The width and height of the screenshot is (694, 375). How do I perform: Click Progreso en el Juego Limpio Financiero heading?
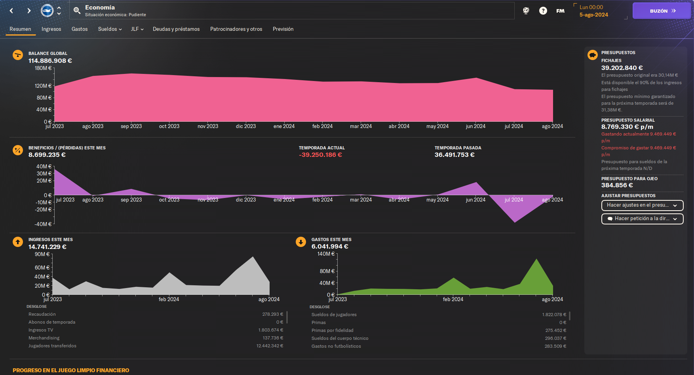(x=71, y=370)
